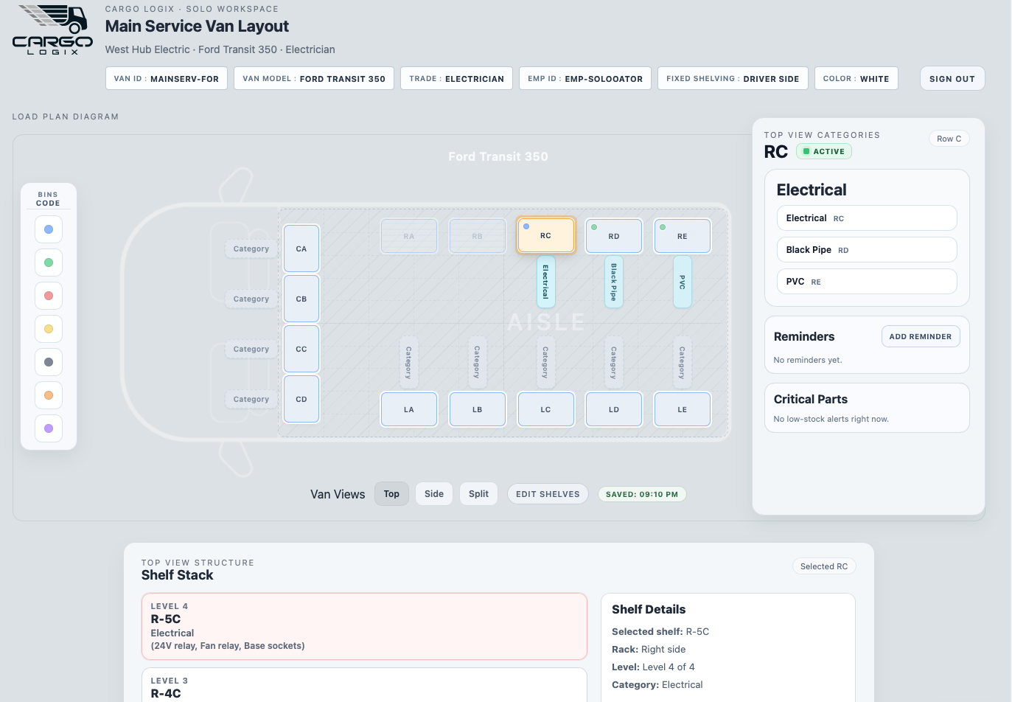Select shelf LE in the van diagram
Viewport: 1012px width, 702px height.
683,409
